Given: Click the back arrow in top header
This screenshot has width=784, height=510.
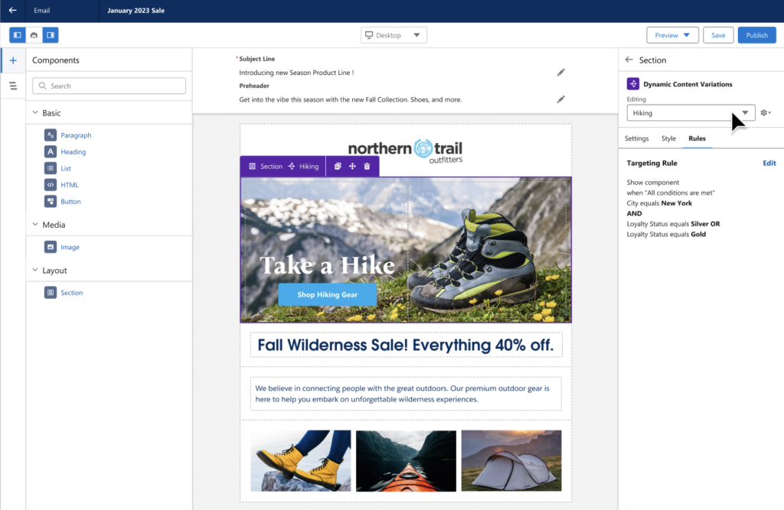Looking at the screenshot, I should pos(12,11).
